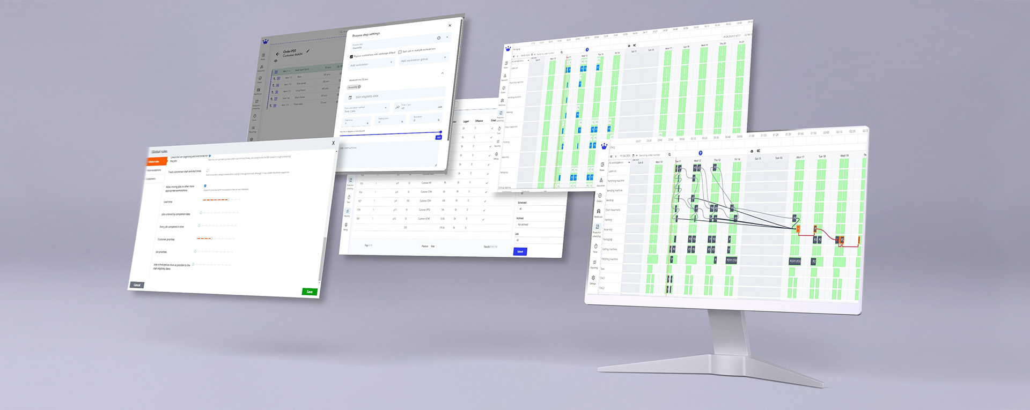Close the Global rules dialog with X
Image resolution: width=1030 pixels, height=410 pixels.
tap(333, 143)
